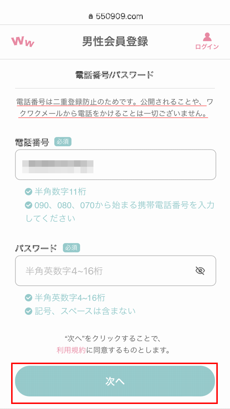Image resolution: width=230 pixels, height=409 pixels.
Task: Click the check icon beside 半角英数字4~16桁
Action: (x=29, y=298)
